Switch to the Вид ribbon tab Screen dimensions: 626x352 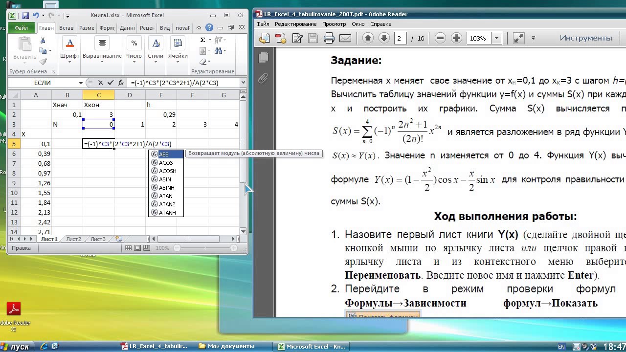(165, 28)
